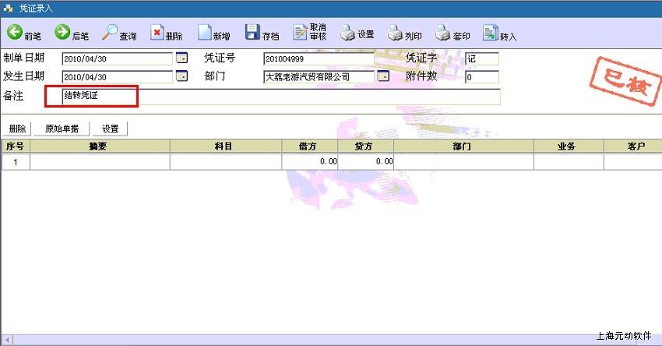Import data using 转入
The width and height of the screenshot is (662, 346).
click(x=499, y=34)
